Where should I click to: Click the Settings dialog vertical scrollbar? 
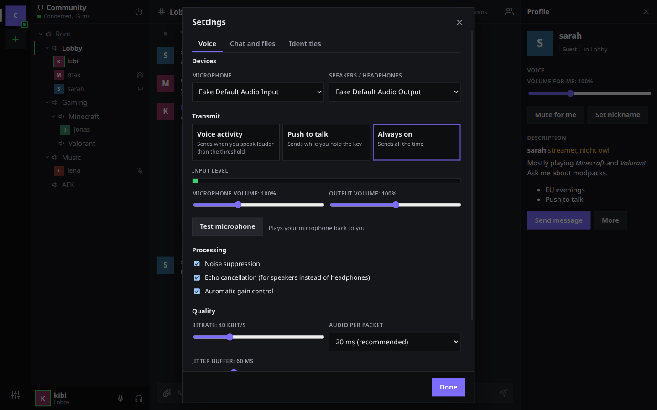(x=472, y=175)
